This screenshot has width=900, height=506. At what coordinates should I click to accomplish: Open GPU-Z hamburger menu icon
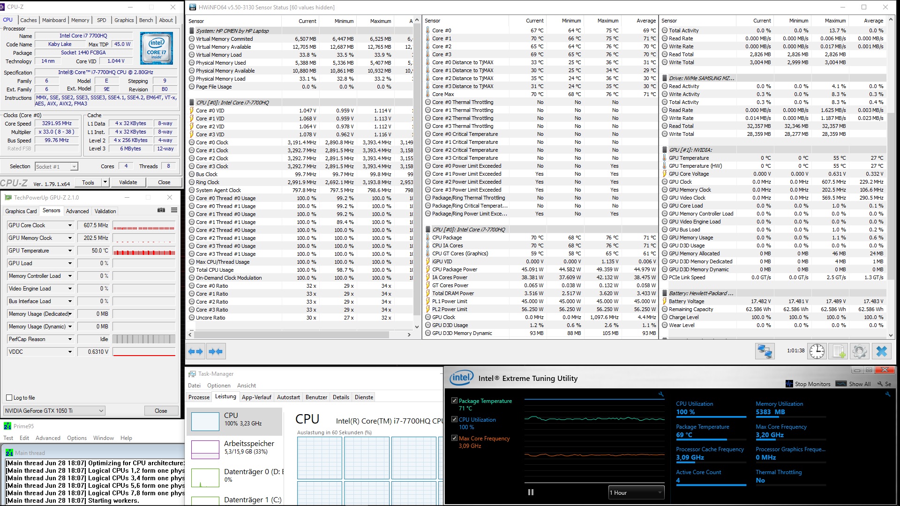point(174,210)
